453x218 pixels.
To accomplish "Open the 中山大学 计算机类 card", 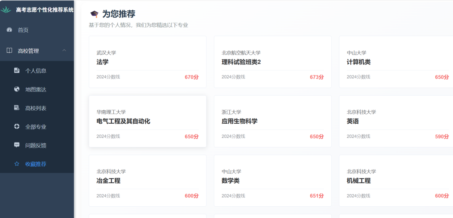I will (396, 62).
